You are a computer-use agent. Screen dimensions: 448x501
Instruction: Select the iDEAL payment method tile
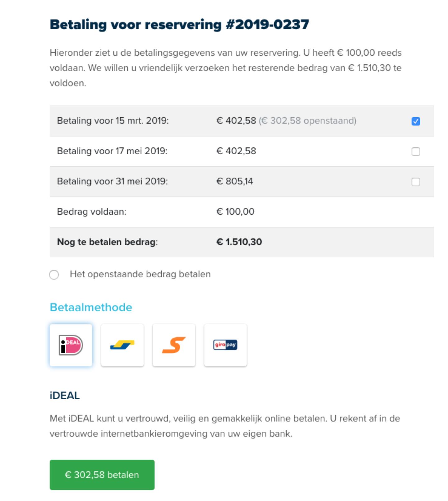(71, 345)
